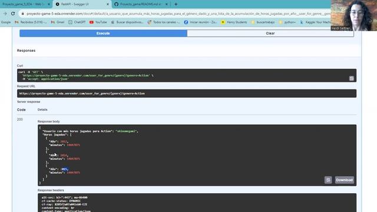Switch to the Proyecto_game_5_EDA Web Service tab
This screenshot has height=212, width=377.
[x=23, y=4]
